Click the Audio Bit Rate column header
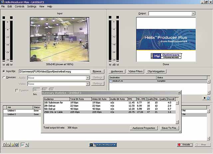The image size is (213, 154). [x=119, y=99]
